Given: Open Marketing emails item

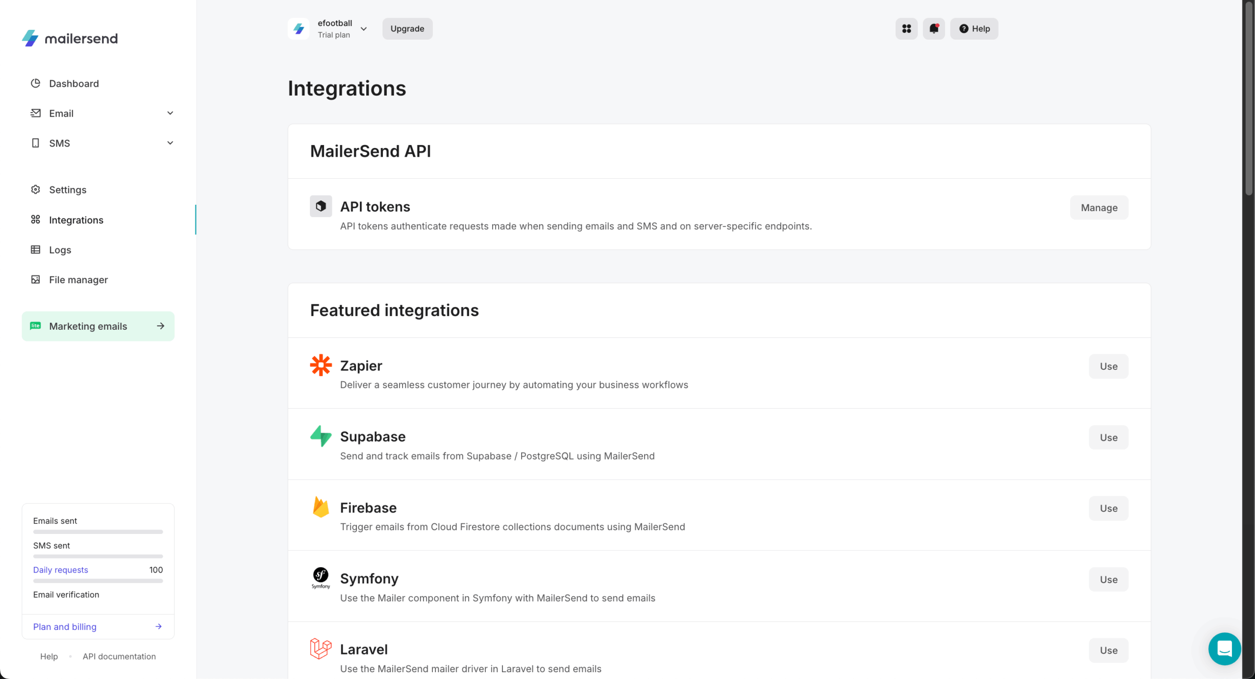Looking at the screenshot, I should click(98, 326).
